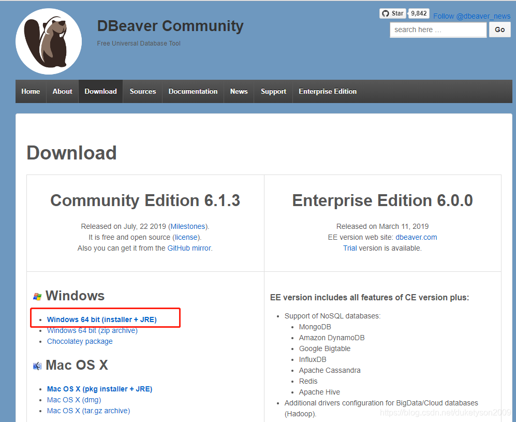Open the Trial version link
The image size is (516, 422).
coord(350,248)
